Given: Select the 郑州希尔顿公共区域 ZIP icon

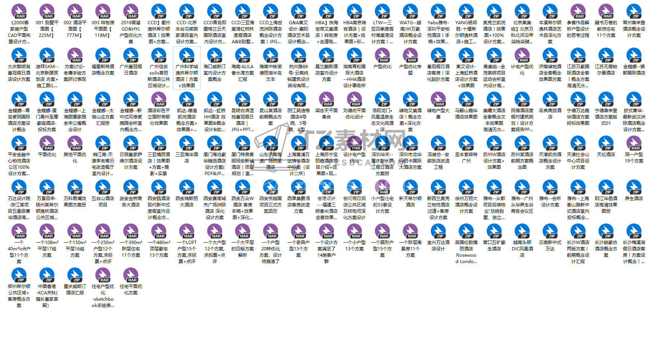Looking at the screenshot, I should click(x=19, y=275).
